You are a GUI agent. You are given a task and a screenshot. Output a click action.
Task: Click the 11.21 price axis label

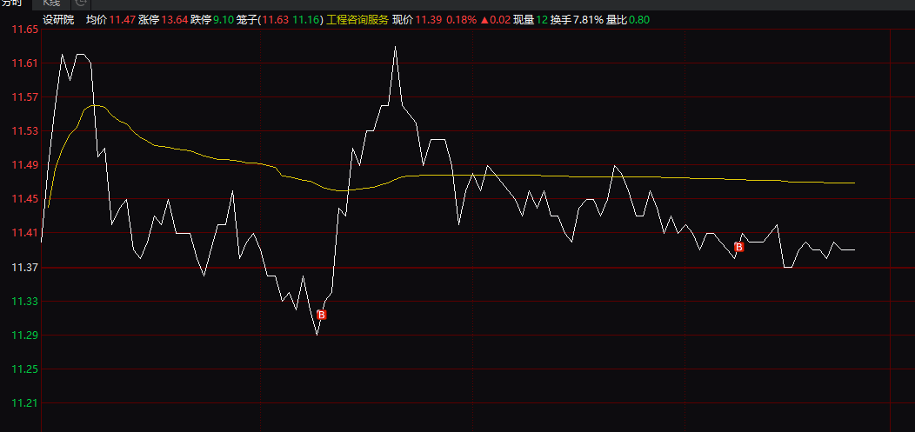click(x=24, y=402)
